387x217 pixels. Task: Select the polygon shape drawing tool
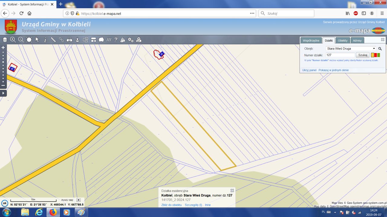point(101,40)
